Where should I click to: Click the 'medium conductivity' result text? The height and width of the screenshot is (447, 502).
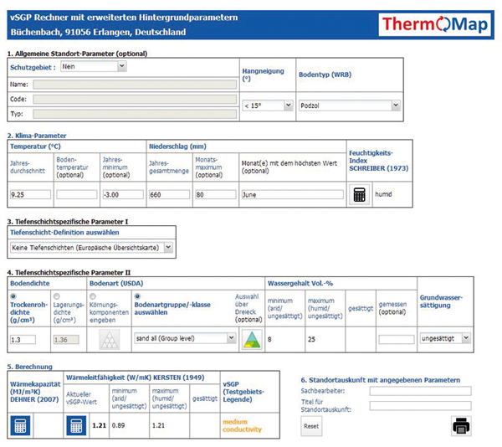coord(242,425)
